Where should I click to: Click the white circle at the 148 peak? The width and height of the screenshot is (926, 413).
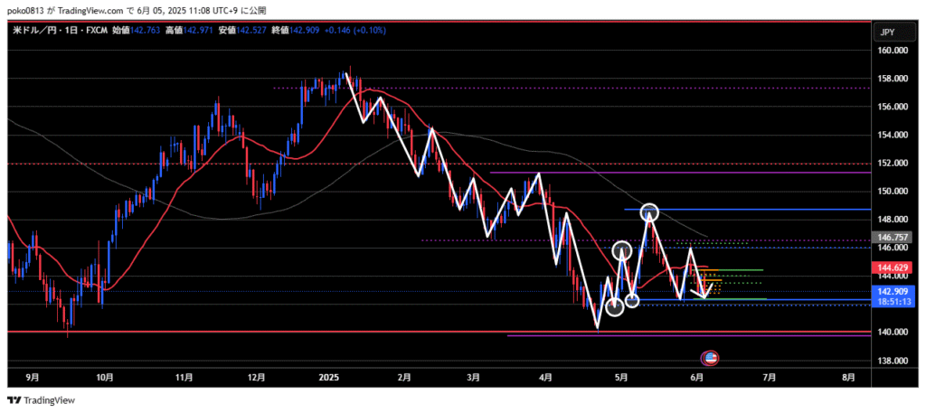(x=649, y=213)
